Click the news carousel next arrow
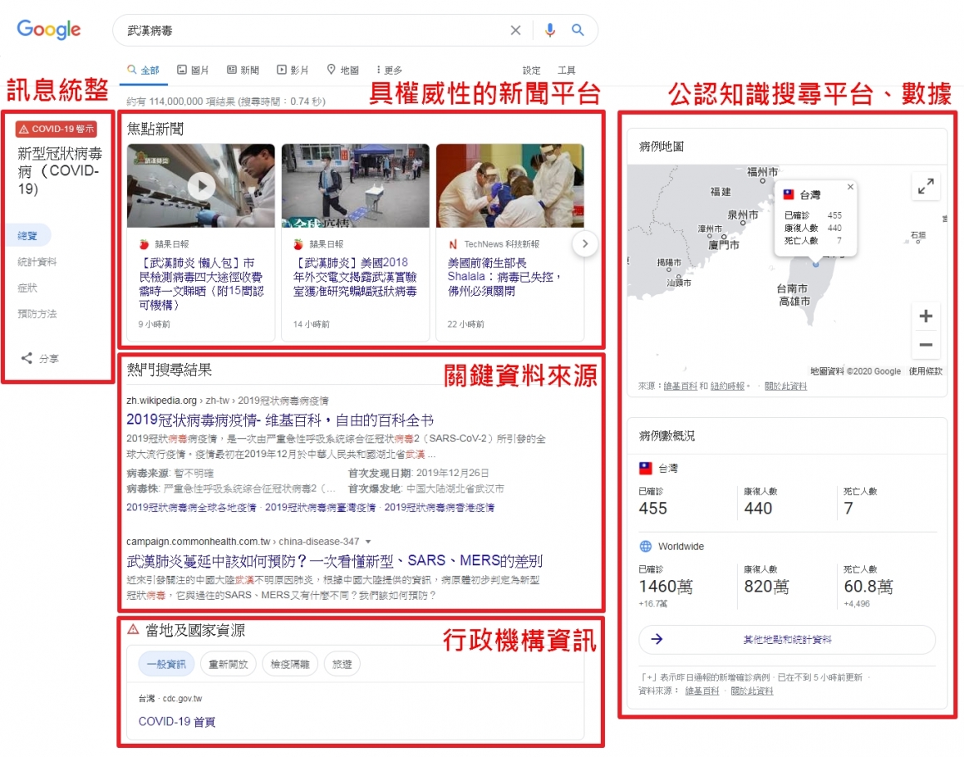Image resolution: width=964 pixels, height=757 pixels. [585, 243]
